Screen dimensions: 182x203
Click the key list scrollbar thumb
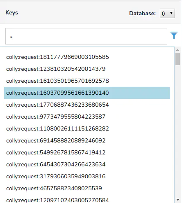(x=177, y=59)
